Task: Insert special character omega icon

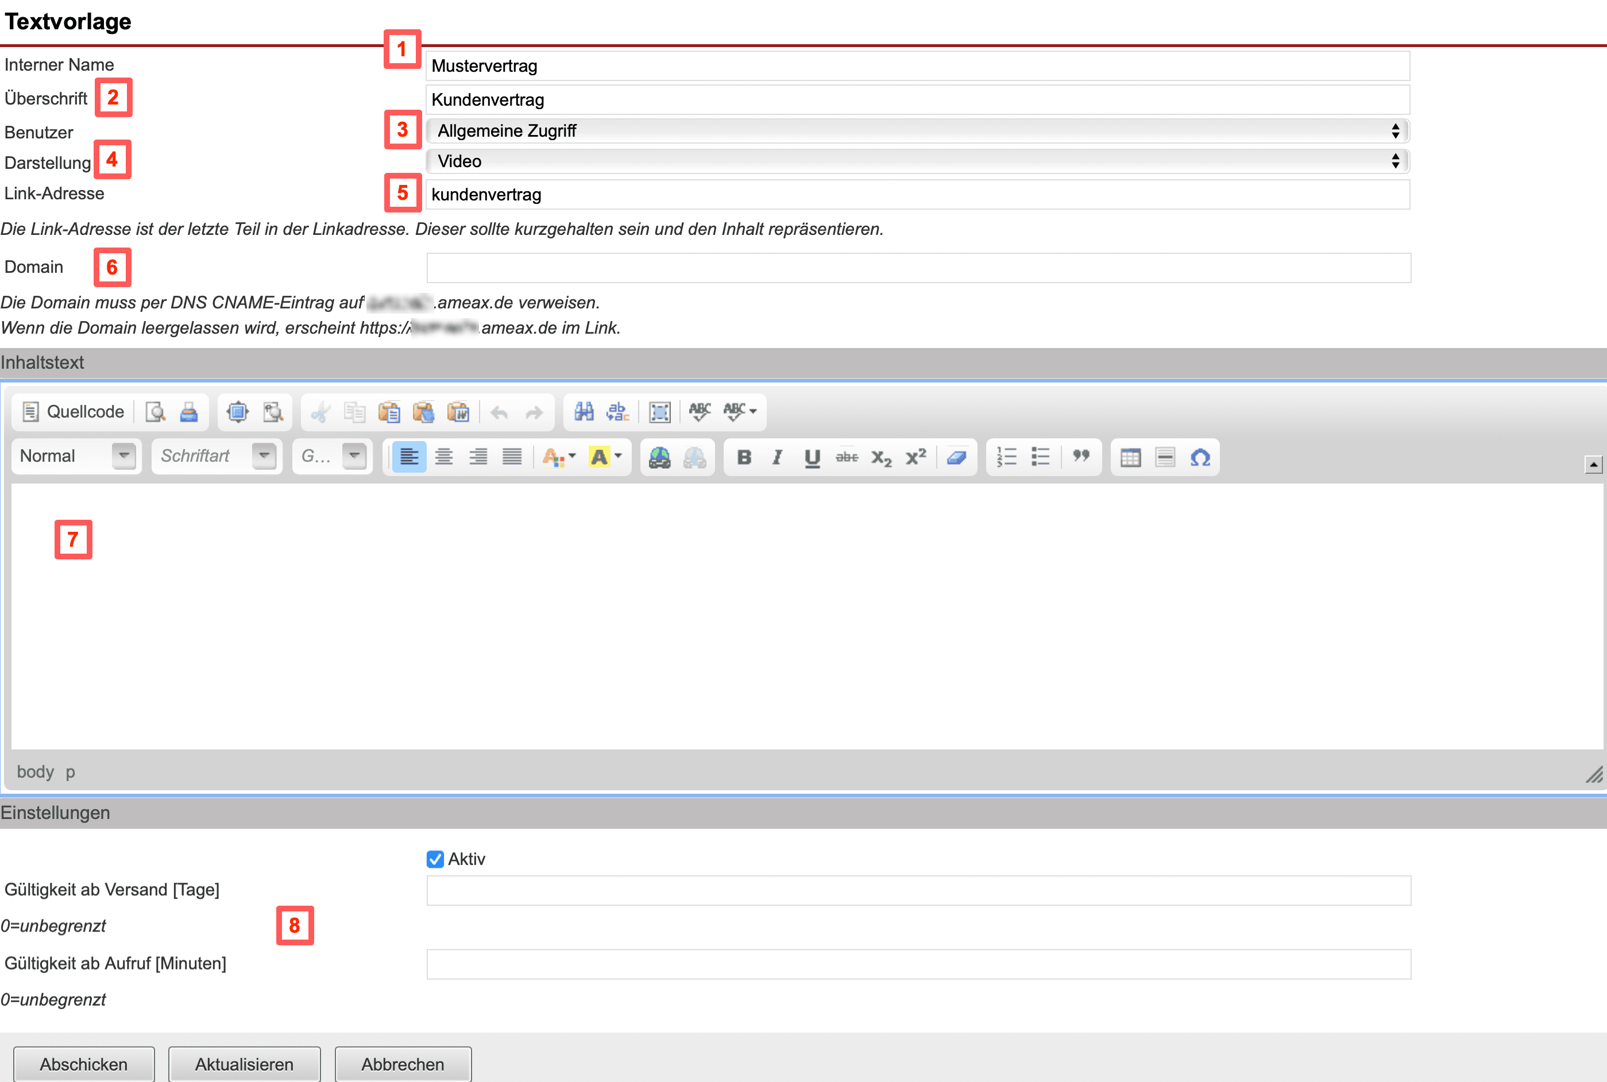Action: coord(1200,457)
